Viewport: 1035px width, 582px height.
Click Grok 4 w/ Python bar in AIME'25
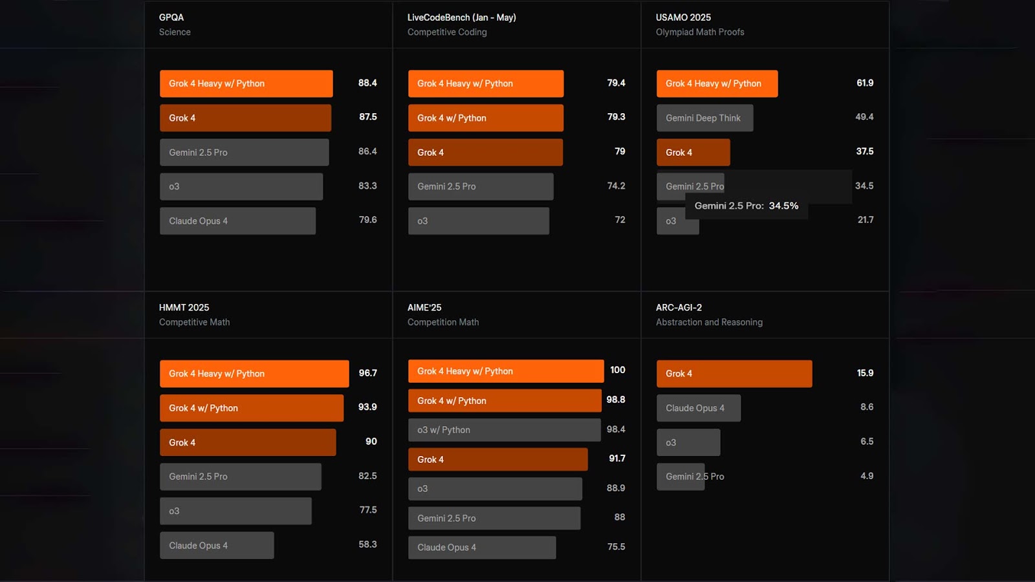click(x=505, y=400)
